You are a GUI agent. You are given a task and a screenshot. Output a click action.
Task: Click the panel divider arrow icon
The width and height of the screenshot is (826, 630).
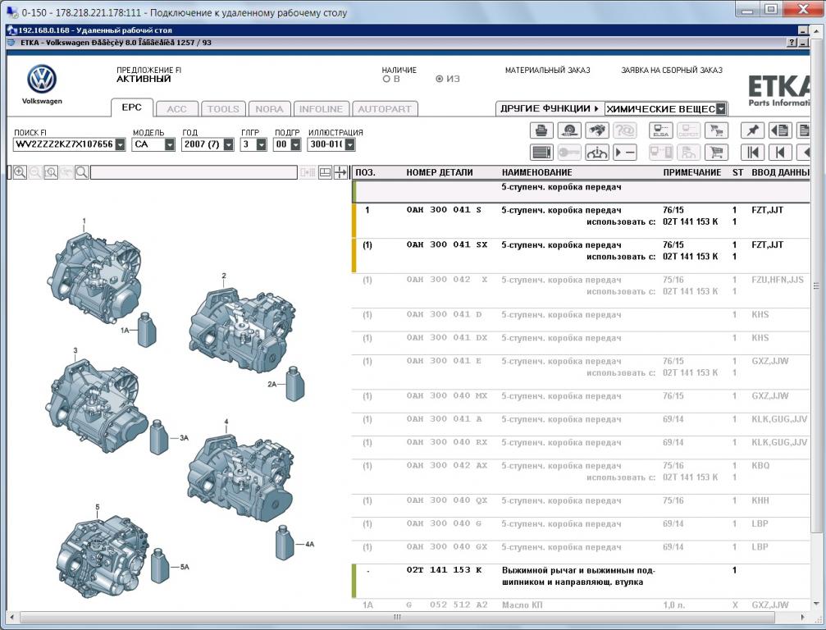tap(341, 172)
